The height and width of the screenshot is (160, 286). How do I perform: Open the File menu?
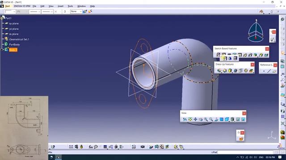tap(34, 6)
